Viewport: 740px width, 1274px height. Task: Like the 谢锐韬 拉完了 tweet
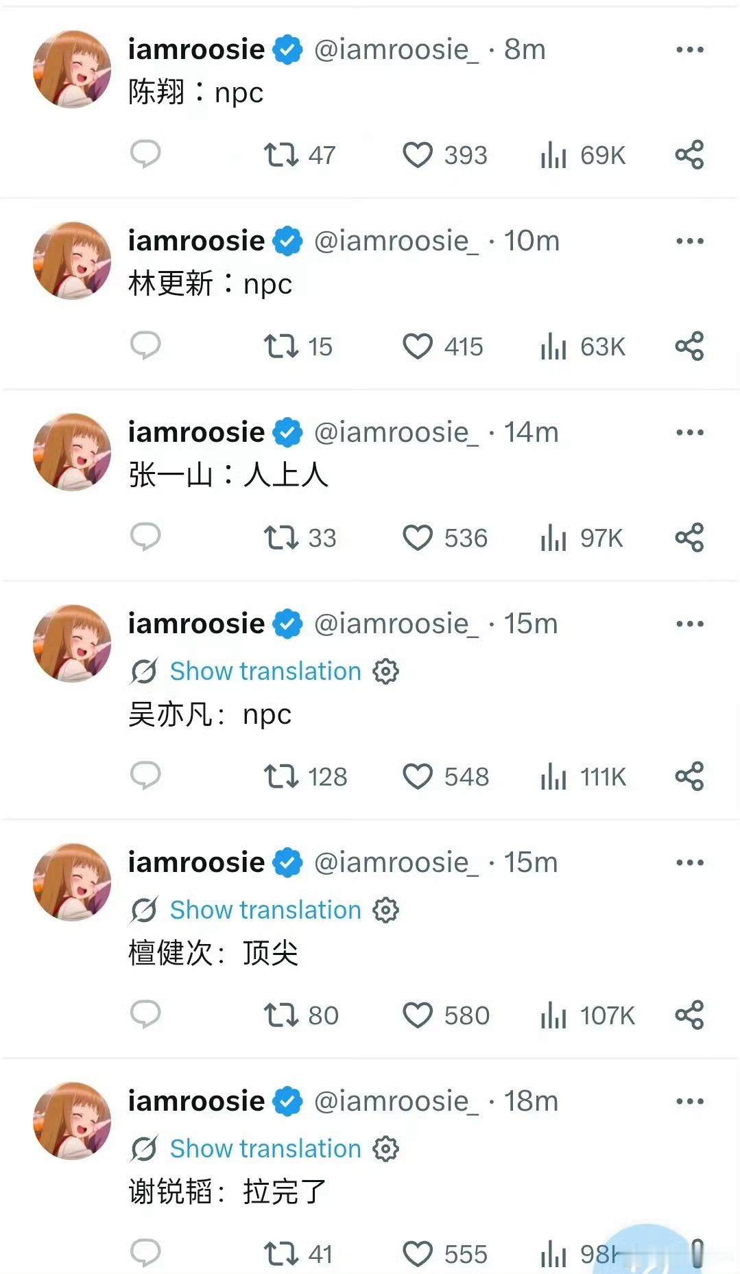click(418, 1254)
